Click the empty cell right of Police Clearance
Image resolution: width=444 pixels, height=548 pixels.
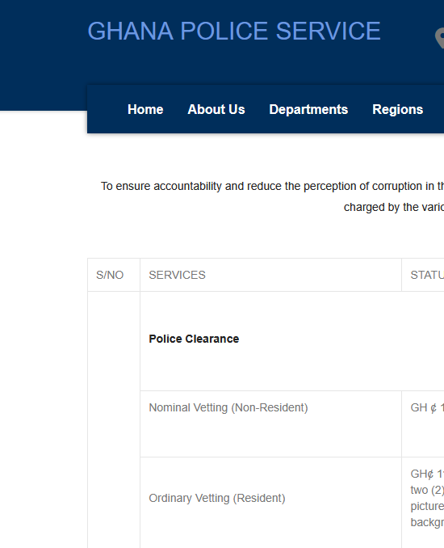coord(423,341)
